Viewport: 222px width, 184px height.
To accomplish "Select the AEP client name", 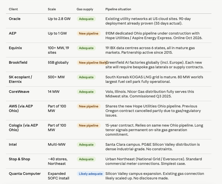I will pos(13,33).
